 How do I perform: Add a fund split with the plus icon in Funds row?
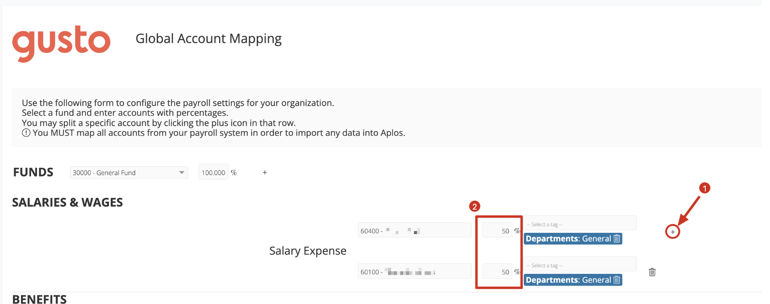pyautogui.click(x=265, y=173)
